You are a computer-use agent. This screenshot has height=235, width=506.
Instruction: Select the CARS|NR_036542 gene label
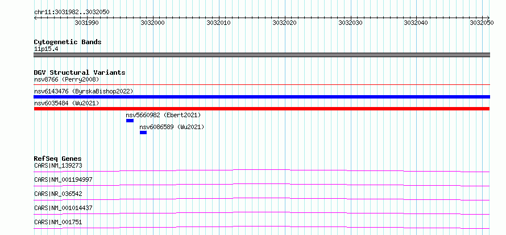coord(58,194)
